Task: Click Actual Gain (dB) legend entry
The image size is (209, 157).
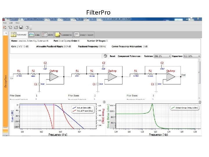Action: tap(82, 108)
